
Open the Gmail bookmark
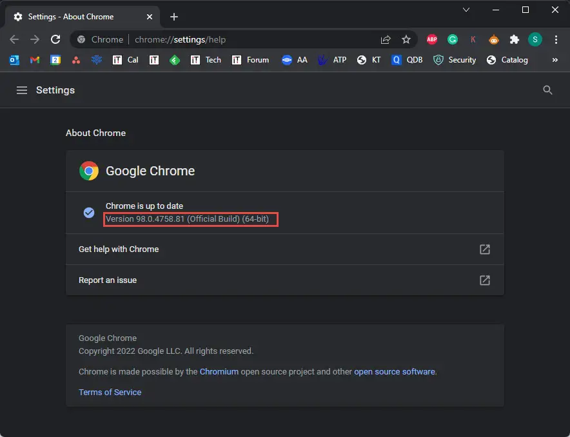pyautogui.click(x=35, y=60)
